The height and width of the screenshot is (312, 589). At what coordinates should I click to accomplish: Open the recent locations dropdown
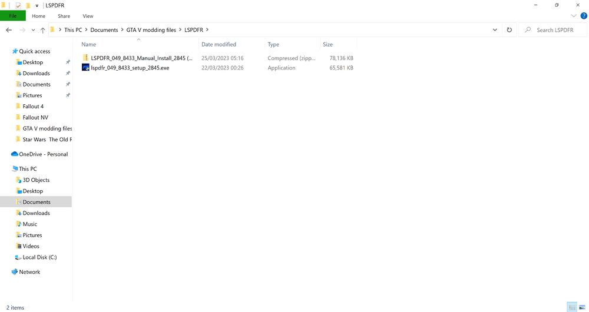tap(33, 30)
